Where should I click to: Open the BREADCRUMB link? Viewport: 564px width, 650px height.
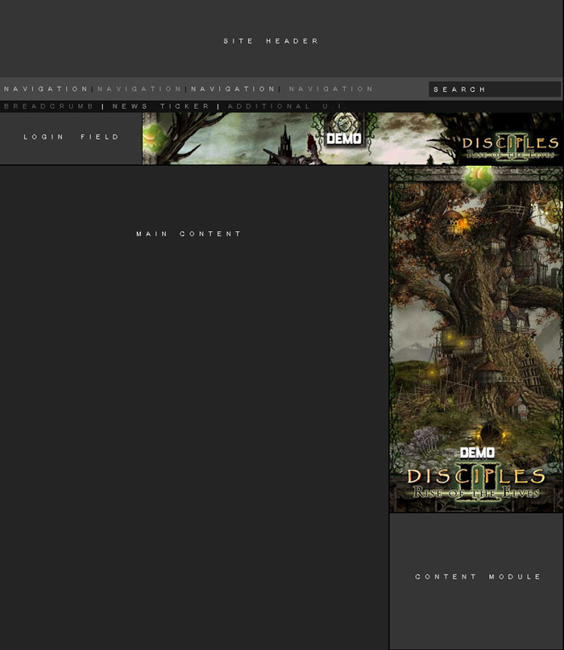click(48, 106)
